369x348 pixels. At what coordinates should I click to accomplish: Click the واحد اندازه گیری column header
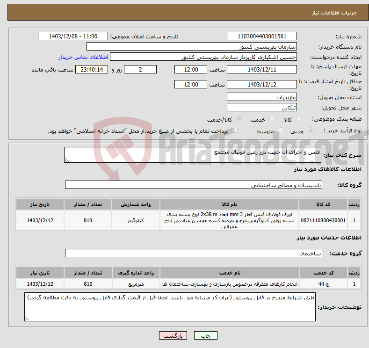[136, 273]
